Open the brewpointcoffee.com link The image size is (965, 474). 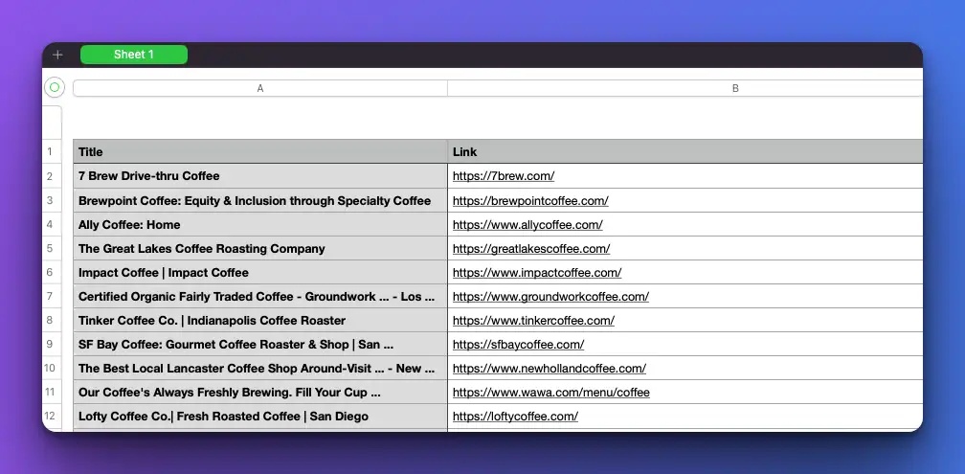point(530,201)
